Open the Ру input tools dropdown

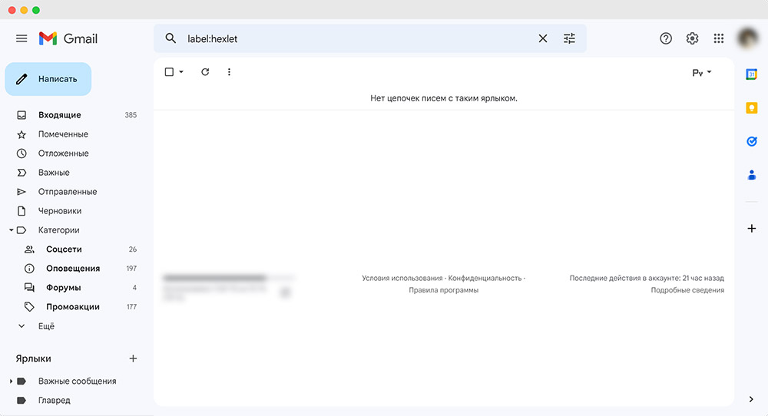pos(702,72)
